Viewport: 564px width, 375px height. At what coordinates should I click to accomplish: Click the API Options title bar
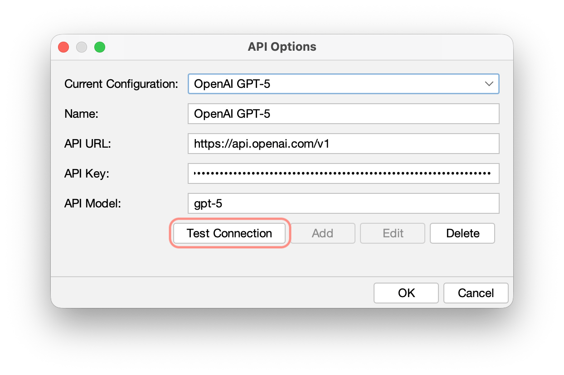coord(281,47)
